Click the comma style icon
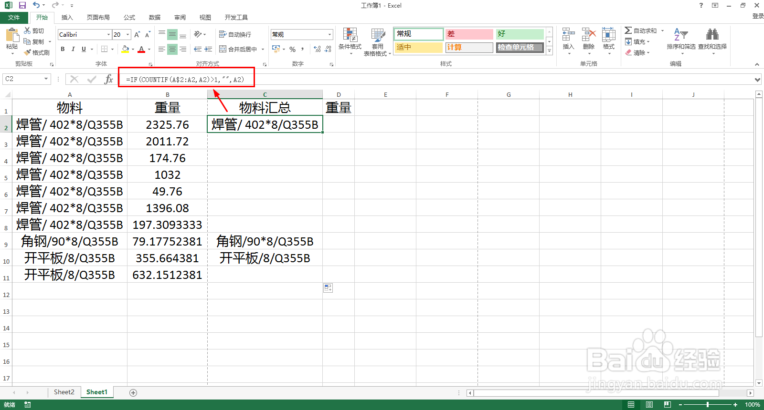The image size is (764, 410). coord(303,49)
